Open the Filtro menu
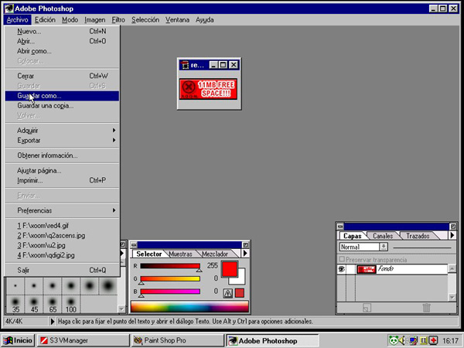 pos(118,20)
